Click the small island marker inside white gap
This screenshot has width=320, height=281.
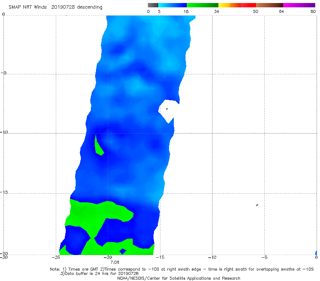click(x=167, y=109)
